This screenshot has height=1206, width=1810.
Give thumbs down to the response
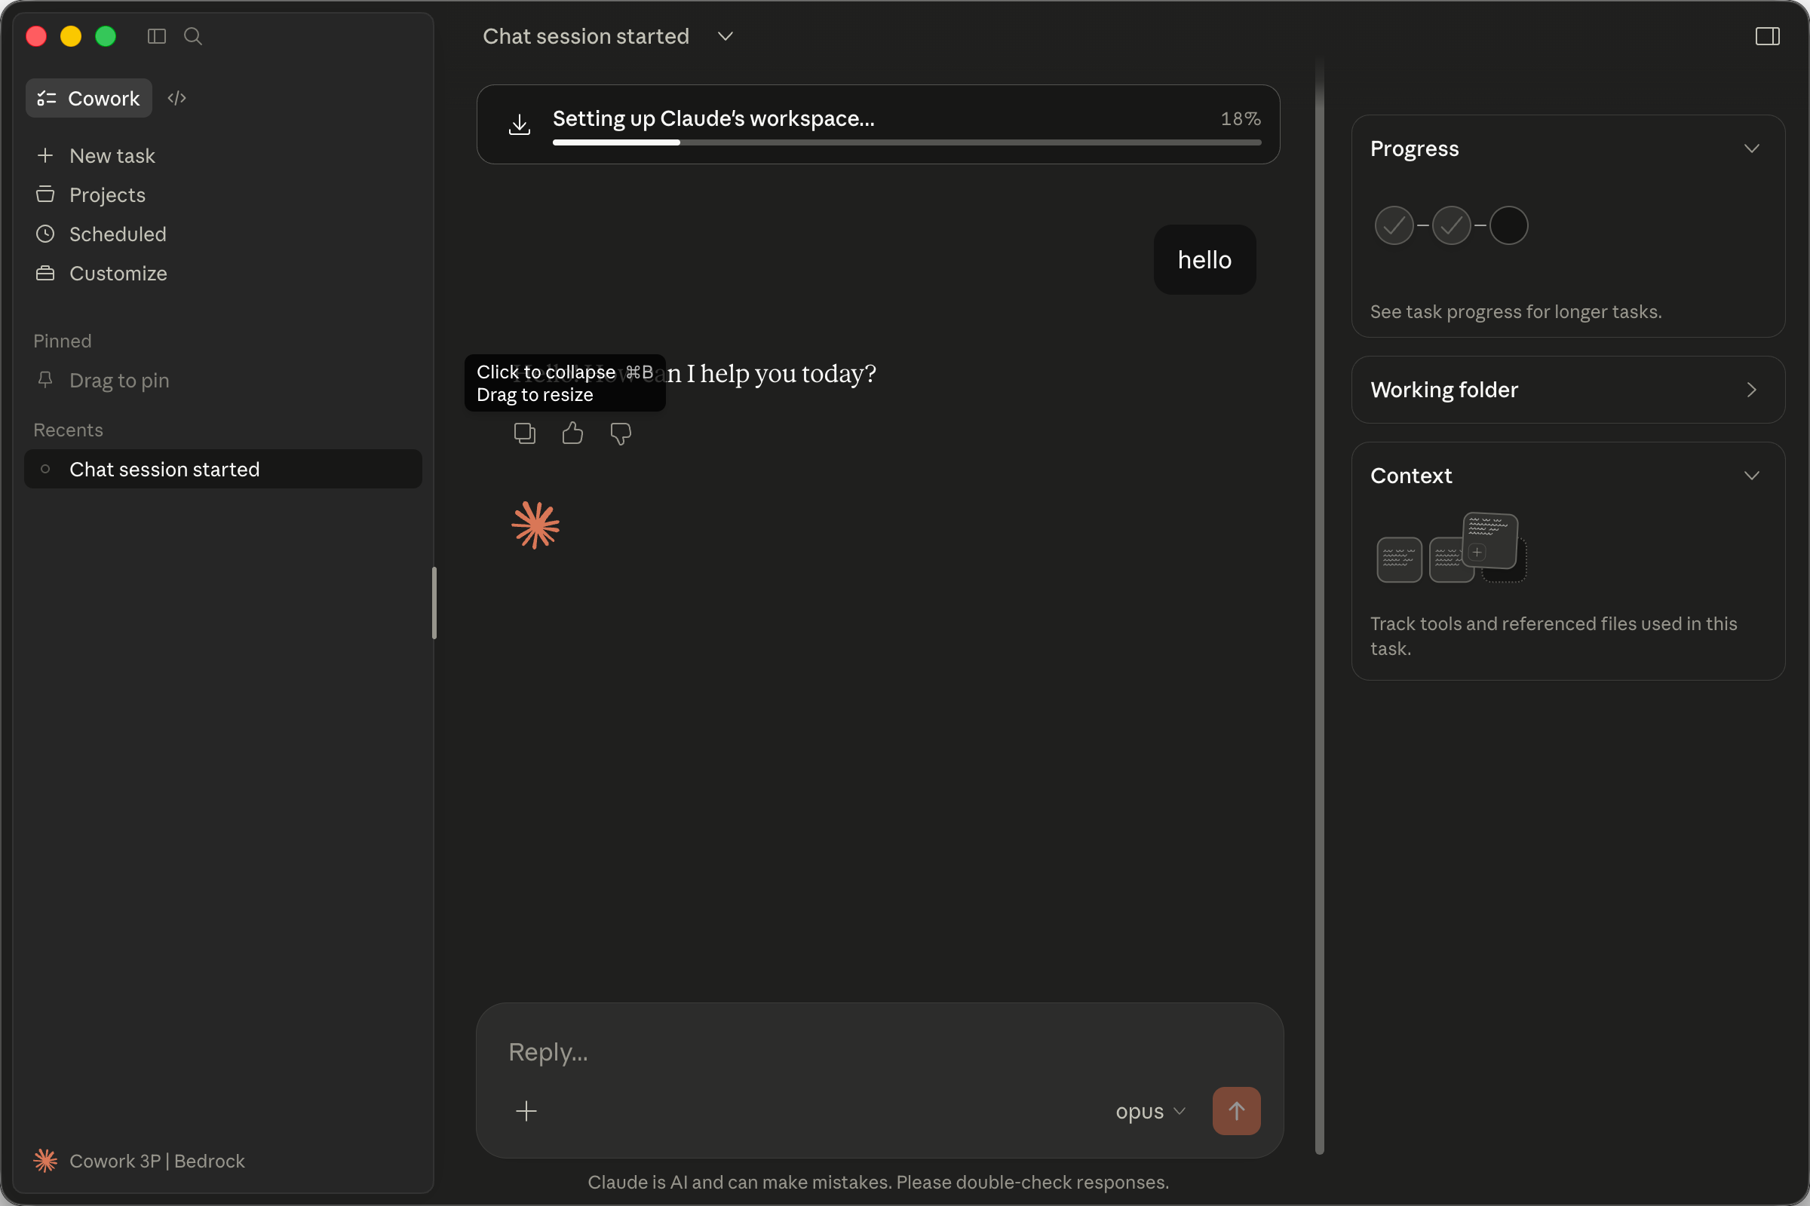tap(620, 434)
